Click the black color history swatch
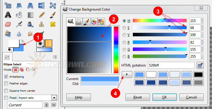The image size is (212, 109). (x=198, y=74)
